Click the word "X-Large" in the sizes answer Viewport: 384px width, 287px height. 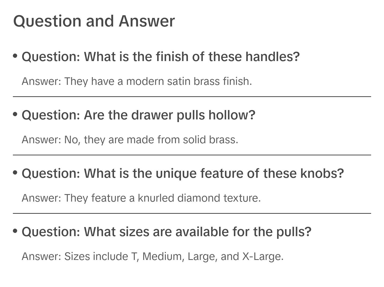tap(263, 256)
